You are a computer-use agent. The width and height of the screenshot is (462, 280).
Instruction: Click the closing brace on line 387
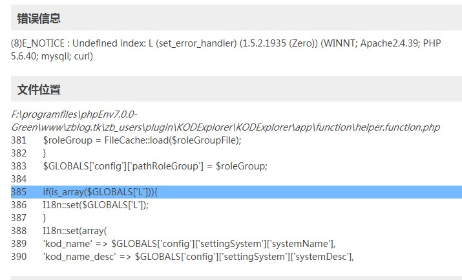tap(45, 218)
